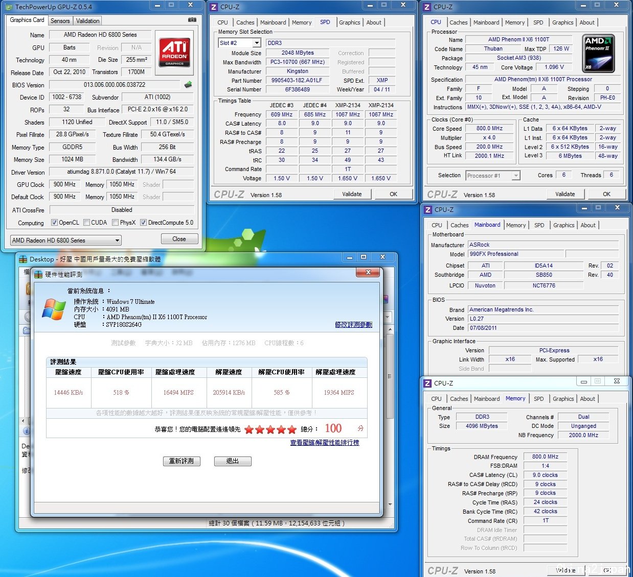Click the PC3-10700 (667 MHz) bandwidth value

coord(297,62)
